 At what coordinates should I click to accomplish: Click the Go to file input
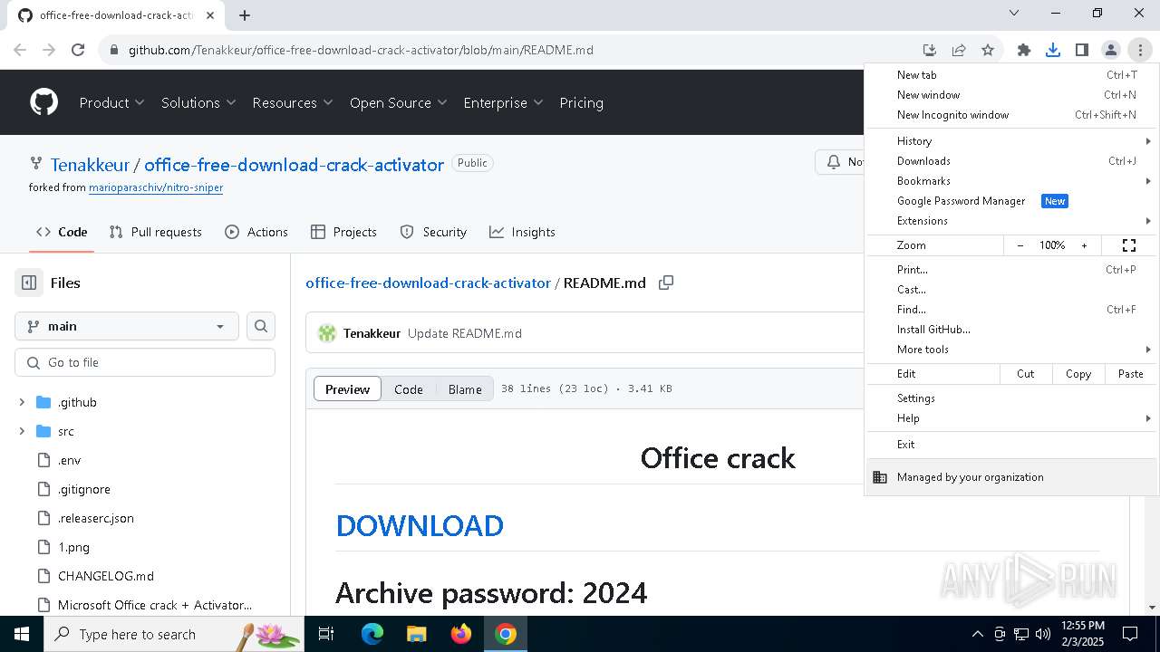point(145,362)
